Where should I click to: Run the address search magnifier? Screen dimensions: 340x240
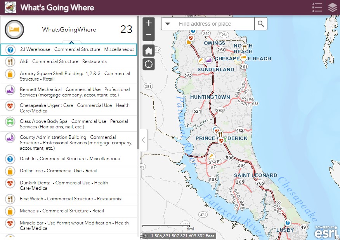point(261,24)
